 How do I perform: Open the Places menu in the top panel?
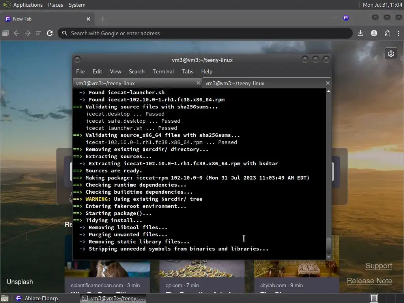(x=55, y=5)
